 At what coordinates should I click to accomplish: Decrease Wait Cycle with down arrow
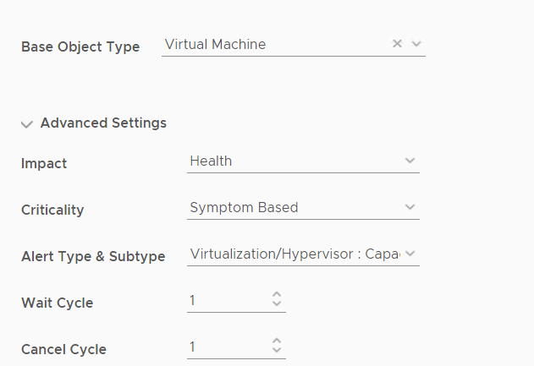tap(277, 305)
